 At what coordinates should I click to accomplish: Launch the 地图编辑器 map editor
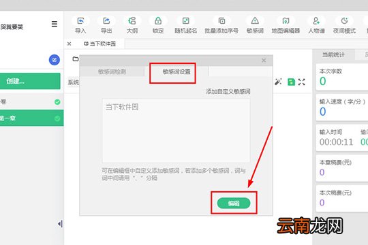coord(286,25)
